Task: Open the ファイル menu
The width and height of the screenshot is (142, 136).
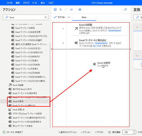Action: click(9, 3)
